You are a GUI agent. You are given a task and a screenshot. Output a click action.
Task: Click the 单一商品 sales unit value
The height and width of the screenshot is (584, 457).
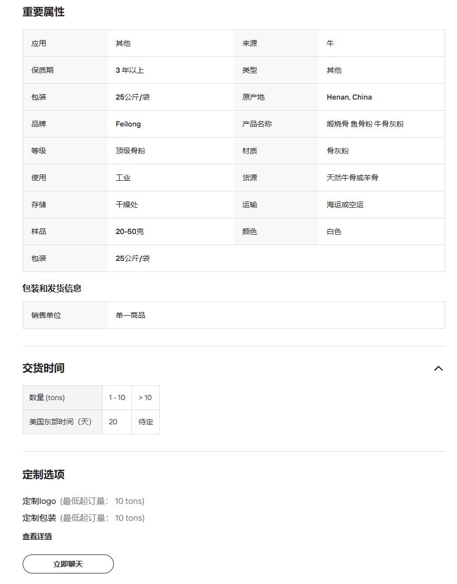tap(130, 315)
